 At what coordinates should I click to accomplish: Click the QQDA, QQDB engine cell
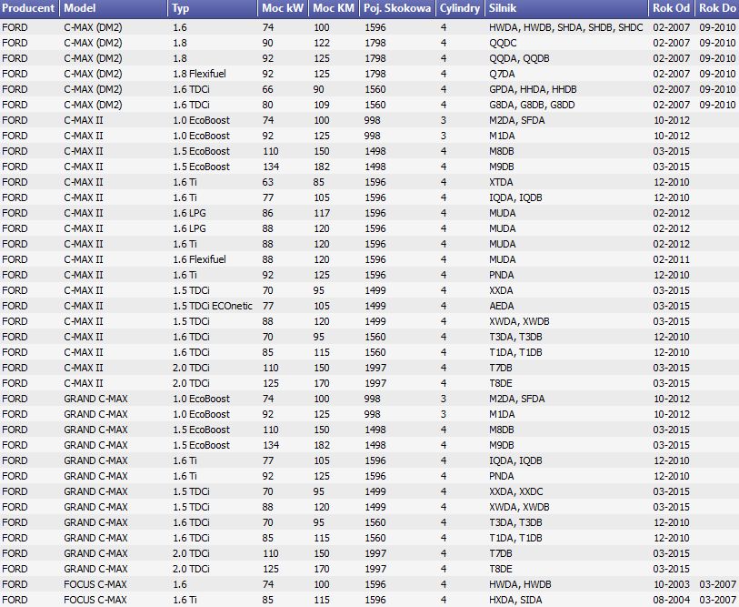click(519, 58)
